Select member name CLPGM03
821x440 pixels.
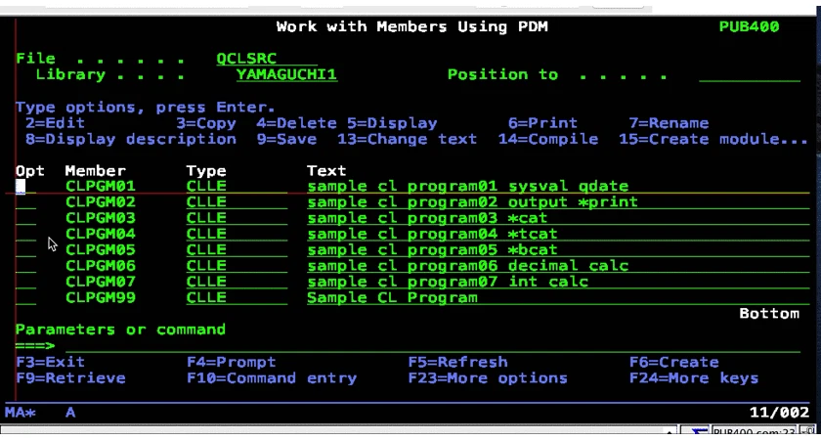coord(101,217)
